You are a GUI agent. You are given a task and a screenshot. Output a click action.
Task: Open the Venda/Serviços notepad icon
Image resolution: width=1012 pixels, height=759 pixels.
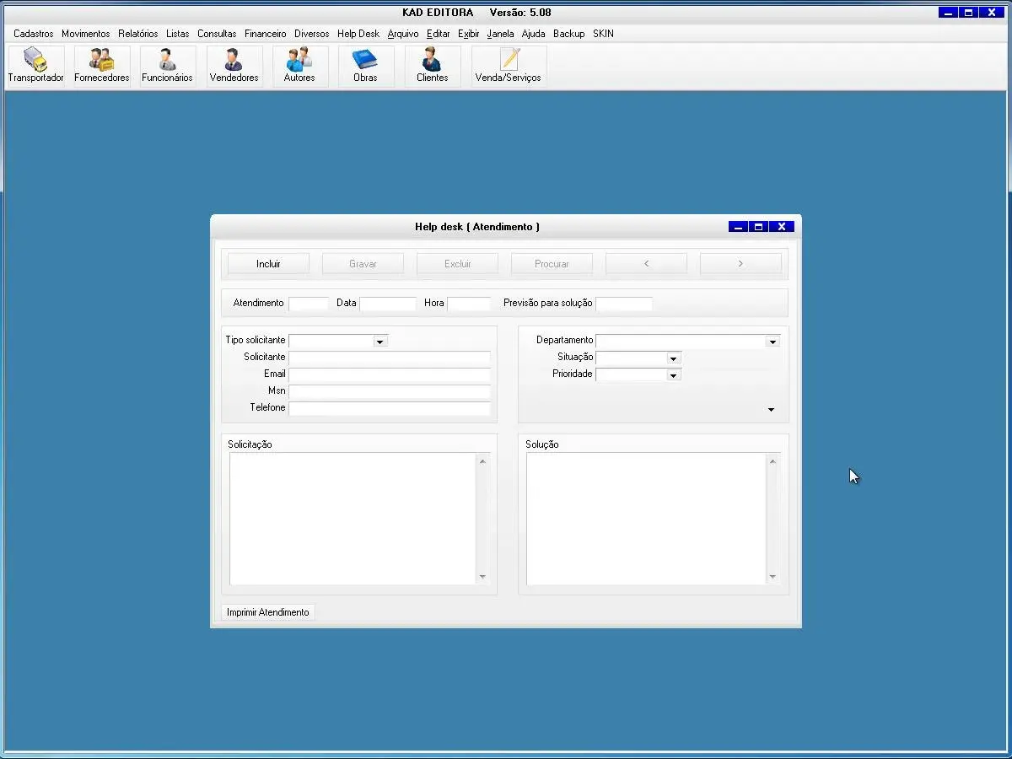pos(508,66)
